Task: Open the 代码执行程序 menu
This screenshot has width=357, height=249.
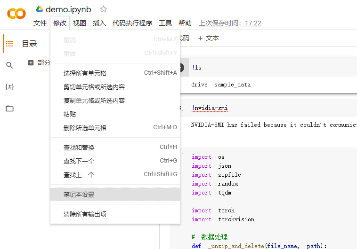Action: [x=132, y=23]
